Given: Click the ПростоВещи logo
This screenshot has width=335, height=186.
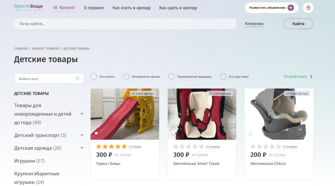Looking at the screenshot, I should coord(28,7).
